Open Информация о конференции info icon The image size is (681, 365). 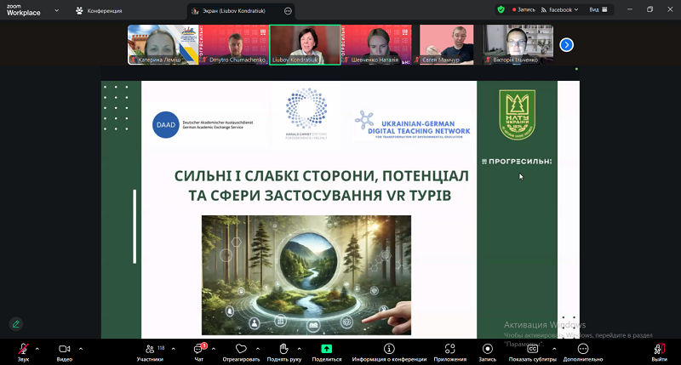pyautogui.click(x=389, y=350)
